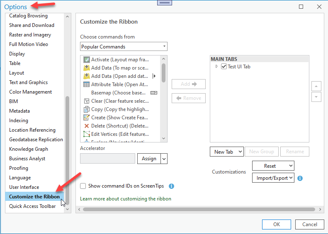
Task: Open Raster and Imagery options
Action: point(30,35)
